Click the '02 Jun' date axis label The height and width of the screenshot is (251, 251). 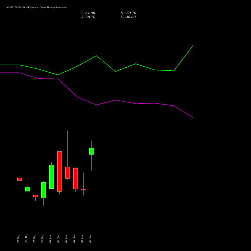tap(58, 239)
